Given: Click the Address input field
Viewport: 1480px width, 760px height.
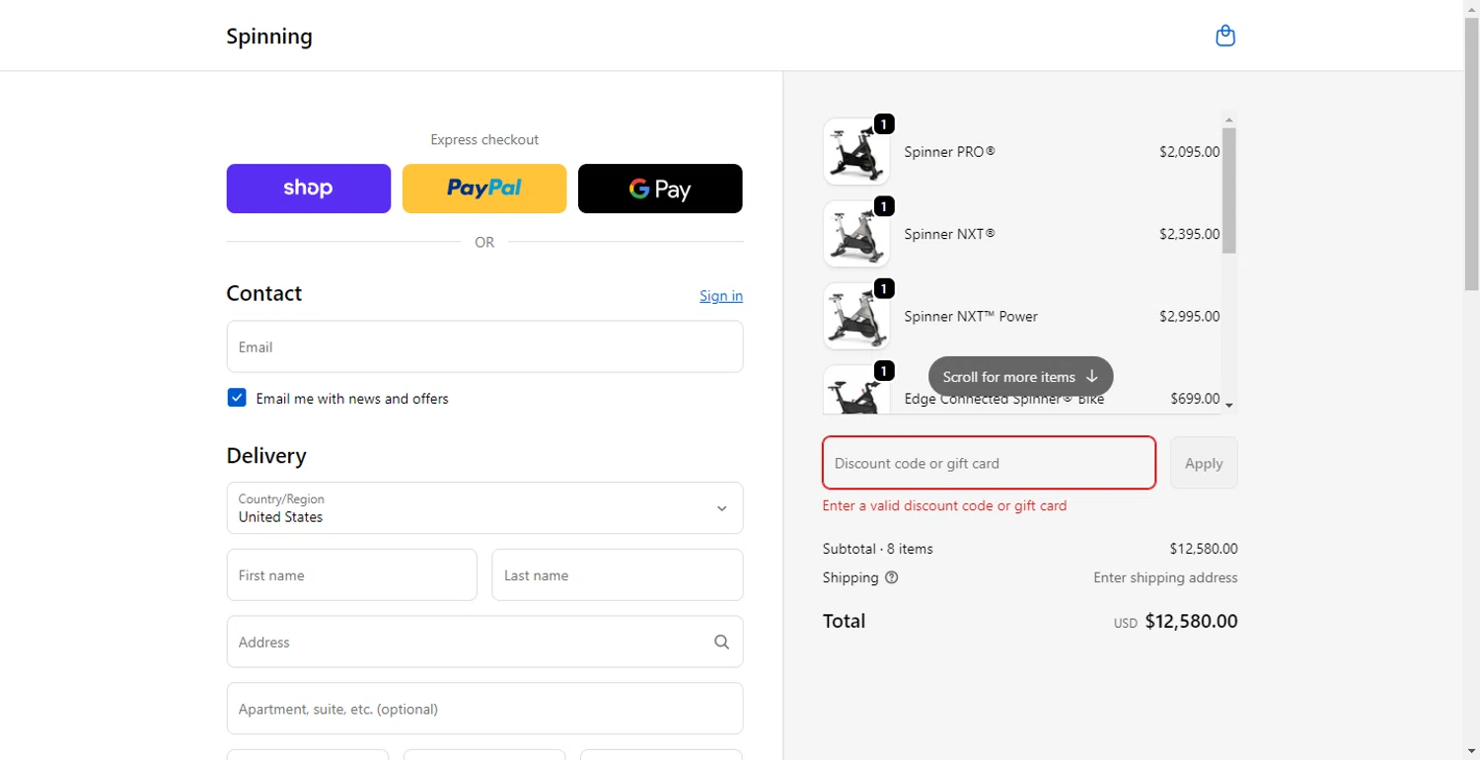Looking at the screenshot, I should 484,642.
